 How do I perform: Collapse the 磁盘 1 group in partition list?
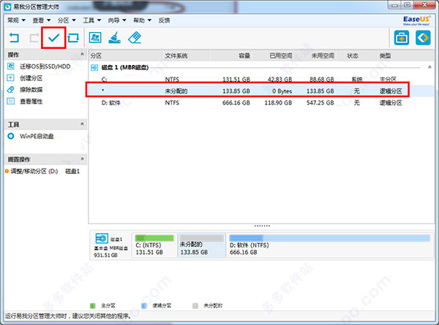click(429, 67)
